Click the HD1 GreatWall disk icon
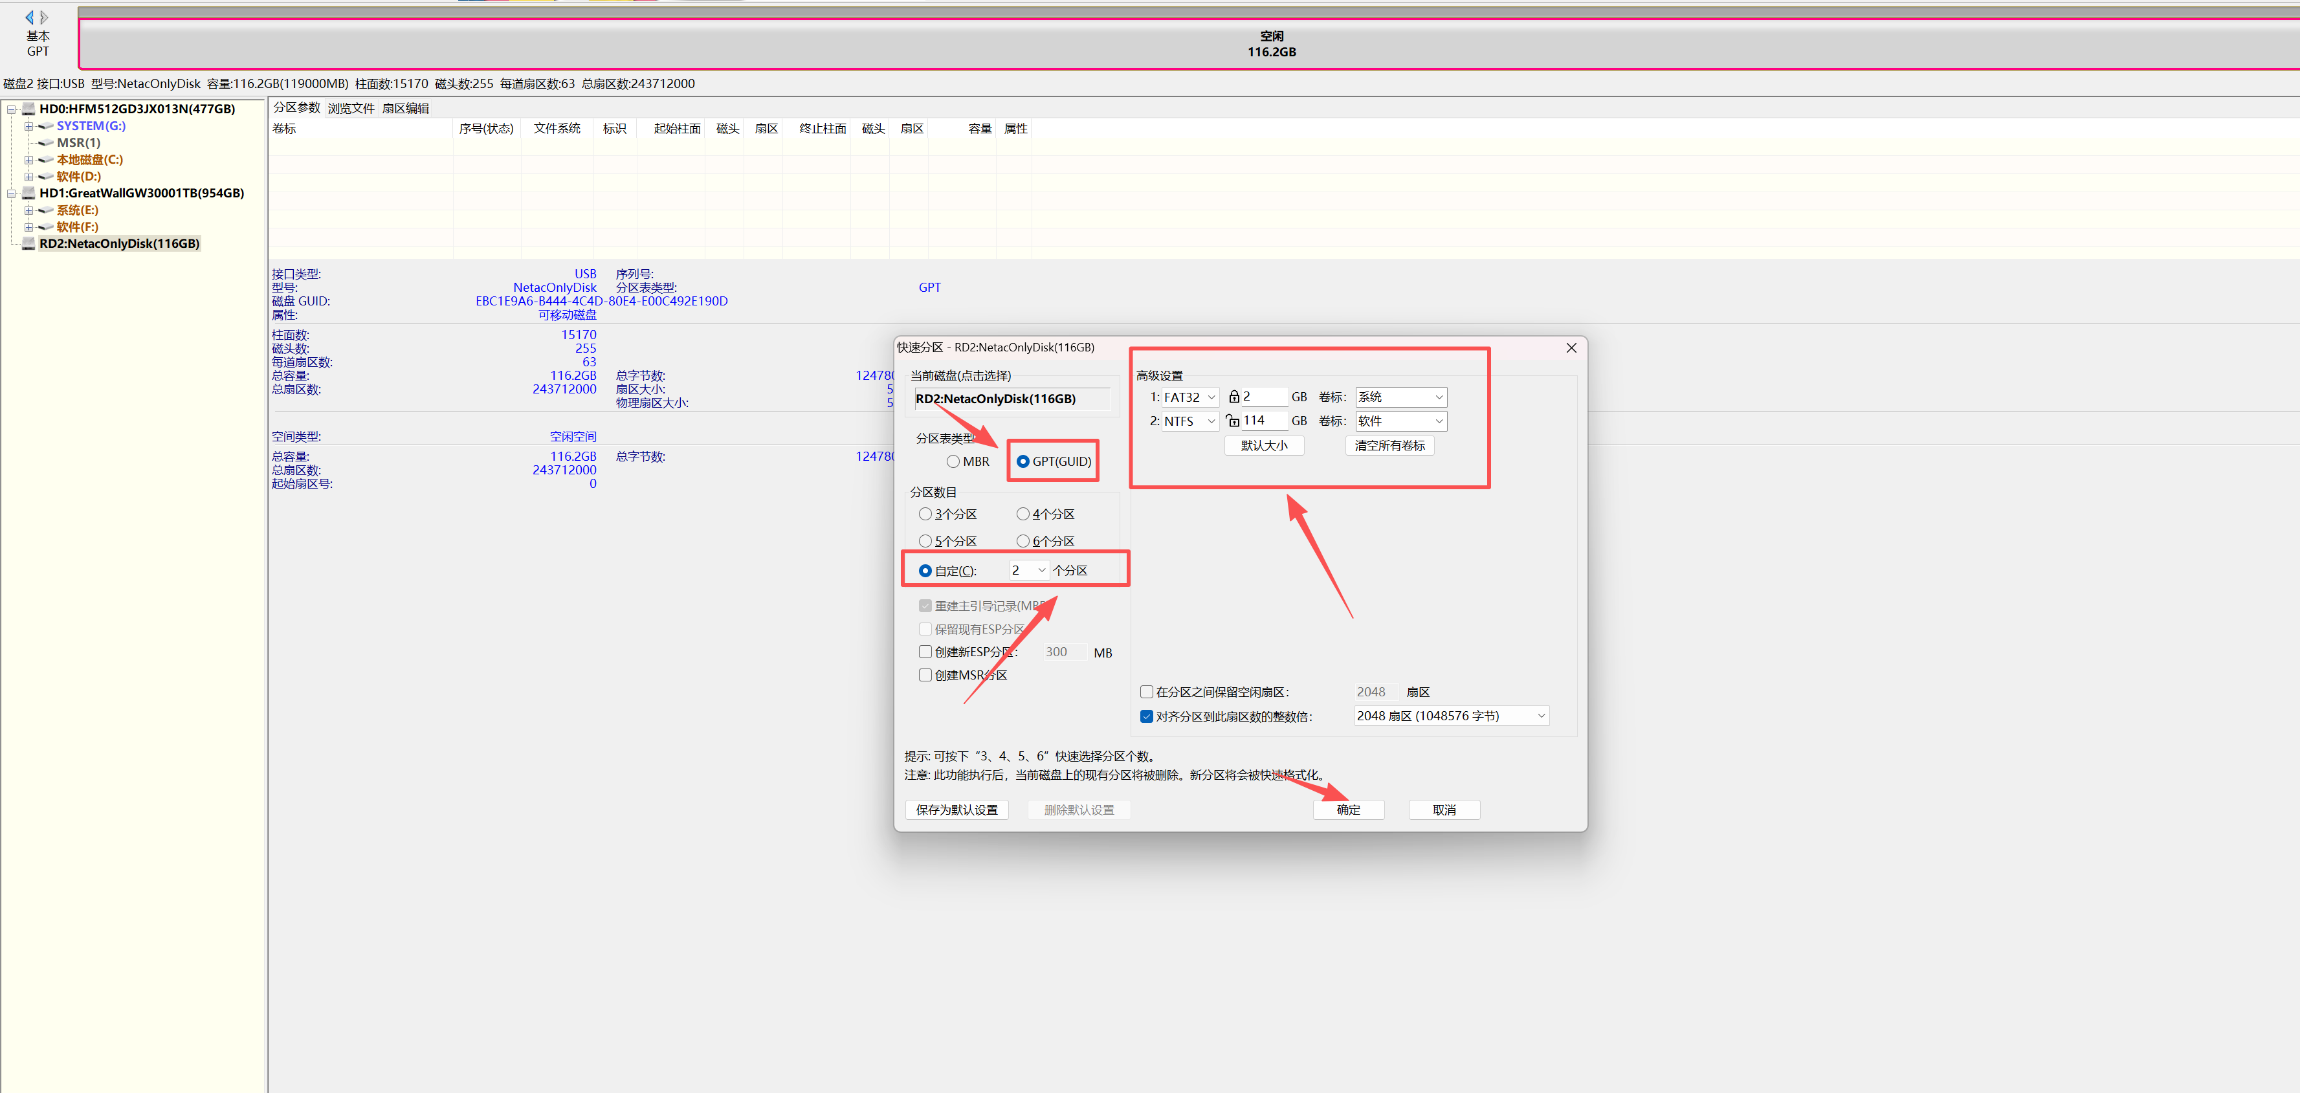2300x1093 pixels. point(28,193)
